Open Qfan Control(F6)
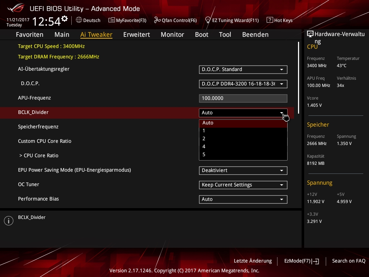 click(x=175, y=20)
